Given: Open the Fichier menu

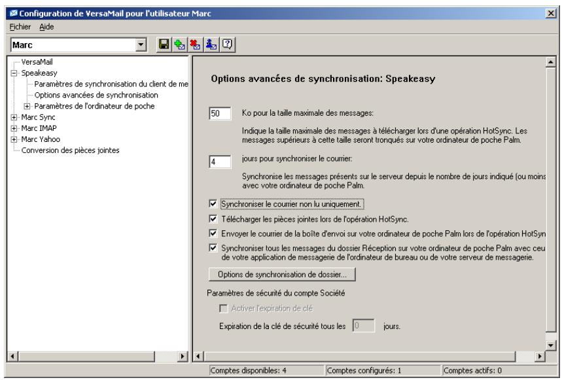Looking at the screenshot, I should [20, 27].
